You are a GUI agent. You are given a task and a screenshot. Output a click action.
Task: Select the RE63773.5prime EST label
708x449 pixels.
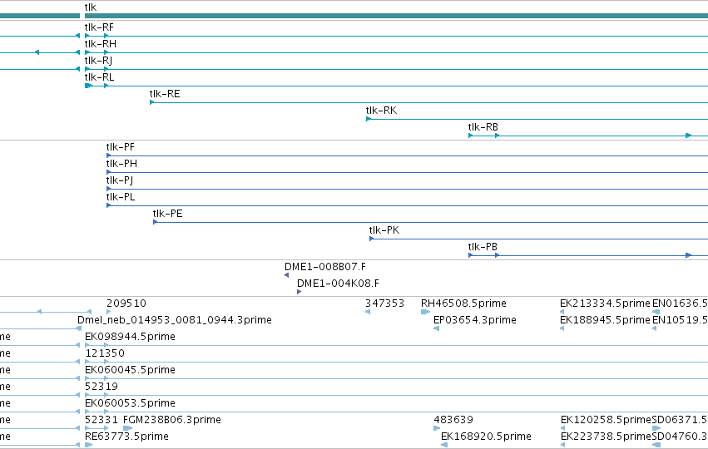127,437
